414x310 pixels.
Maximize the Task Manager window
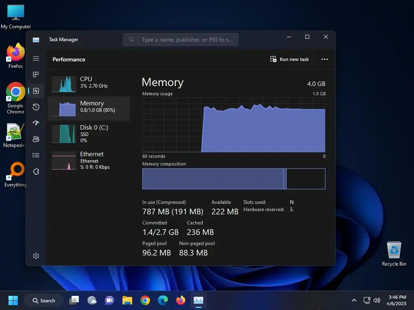[x=307, y=37]
